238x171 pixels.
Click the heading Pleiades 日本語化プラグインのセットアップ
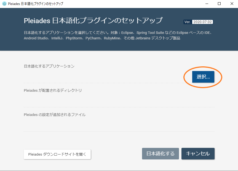[x=93, y=20]
